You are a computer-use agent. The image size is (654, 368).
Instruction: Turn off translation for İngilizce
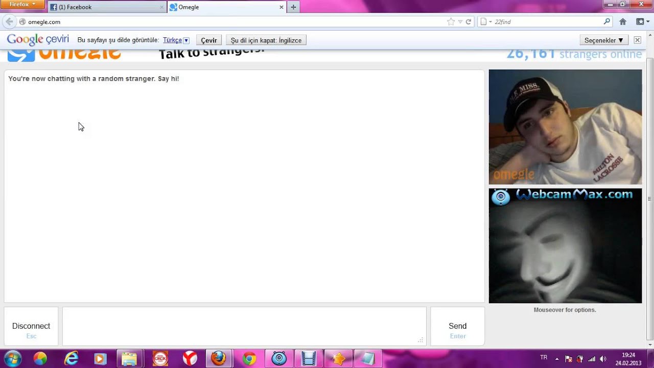tap(266, 40)
